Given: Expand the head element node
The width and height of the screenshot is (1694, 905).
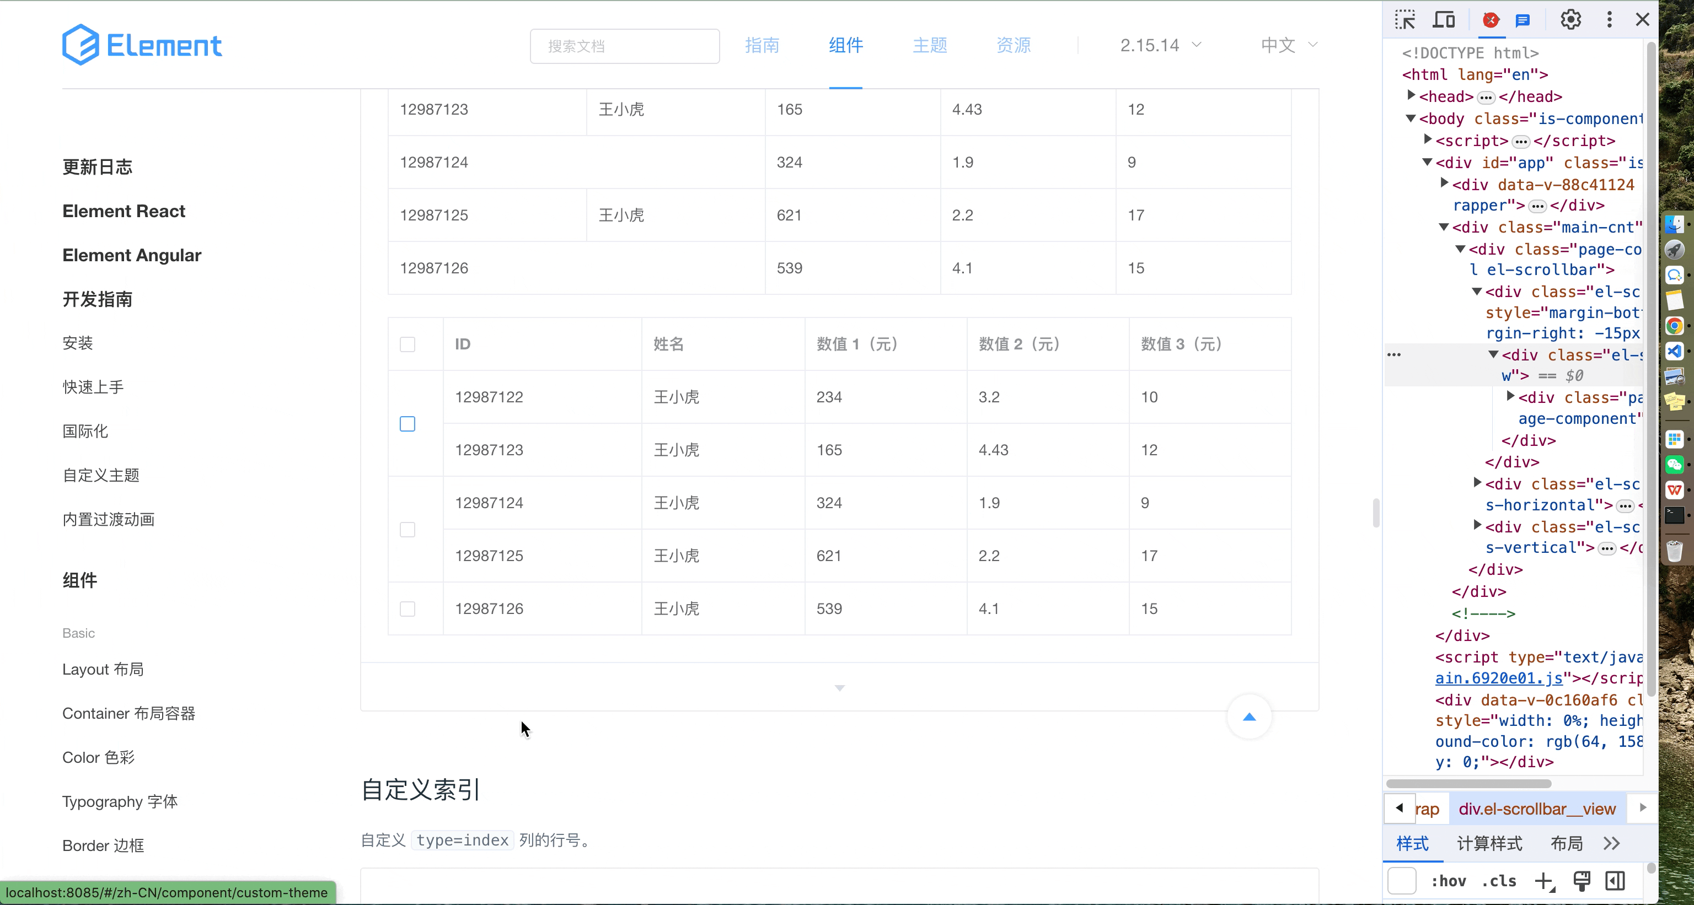Looking at the screenshot, I should (x=1411, y=96).
